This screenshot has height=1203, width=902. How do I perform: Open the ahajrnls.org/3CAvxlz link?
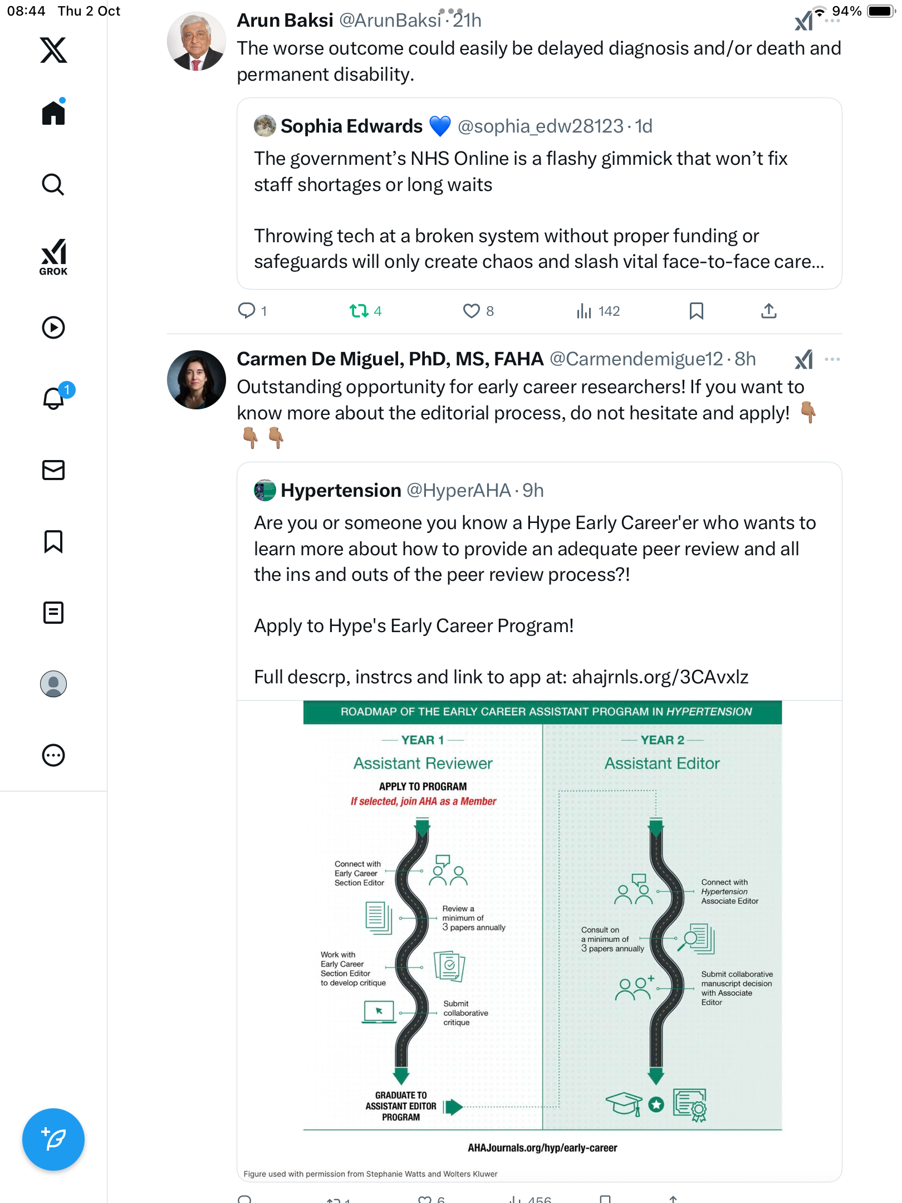[x=660, y=677]
